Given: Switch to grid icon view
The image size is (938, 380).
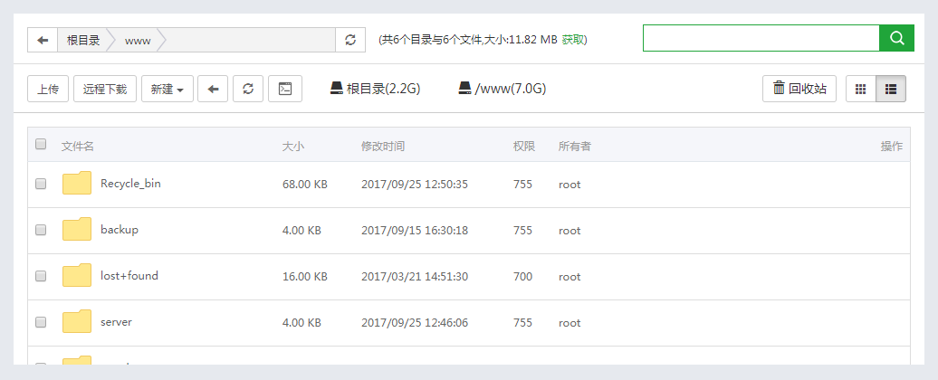Looking at the screenshot, I should [860, 89].
